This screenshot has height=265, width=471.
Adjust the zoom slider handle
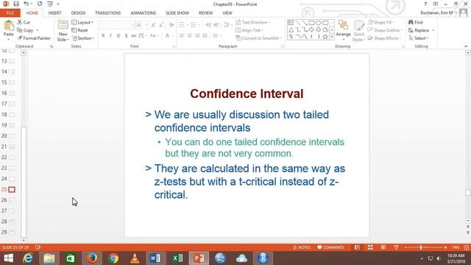421,247
